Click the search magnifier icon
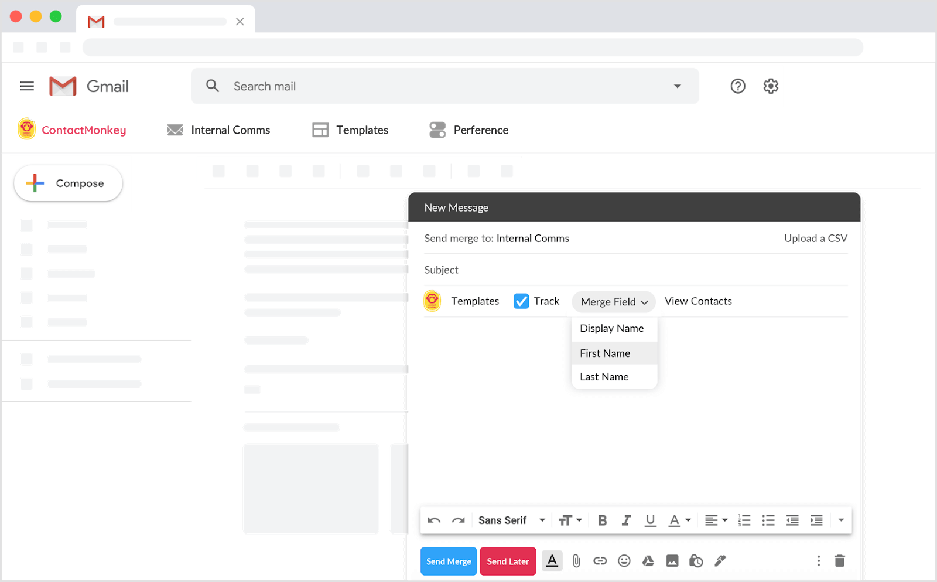Image resolution: width=937 pixels, height=582 pixels. tap(213, 86)
